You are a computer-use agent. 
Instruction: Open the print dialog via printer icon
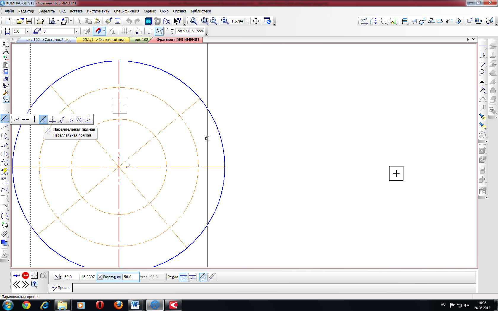coord(40,21)
